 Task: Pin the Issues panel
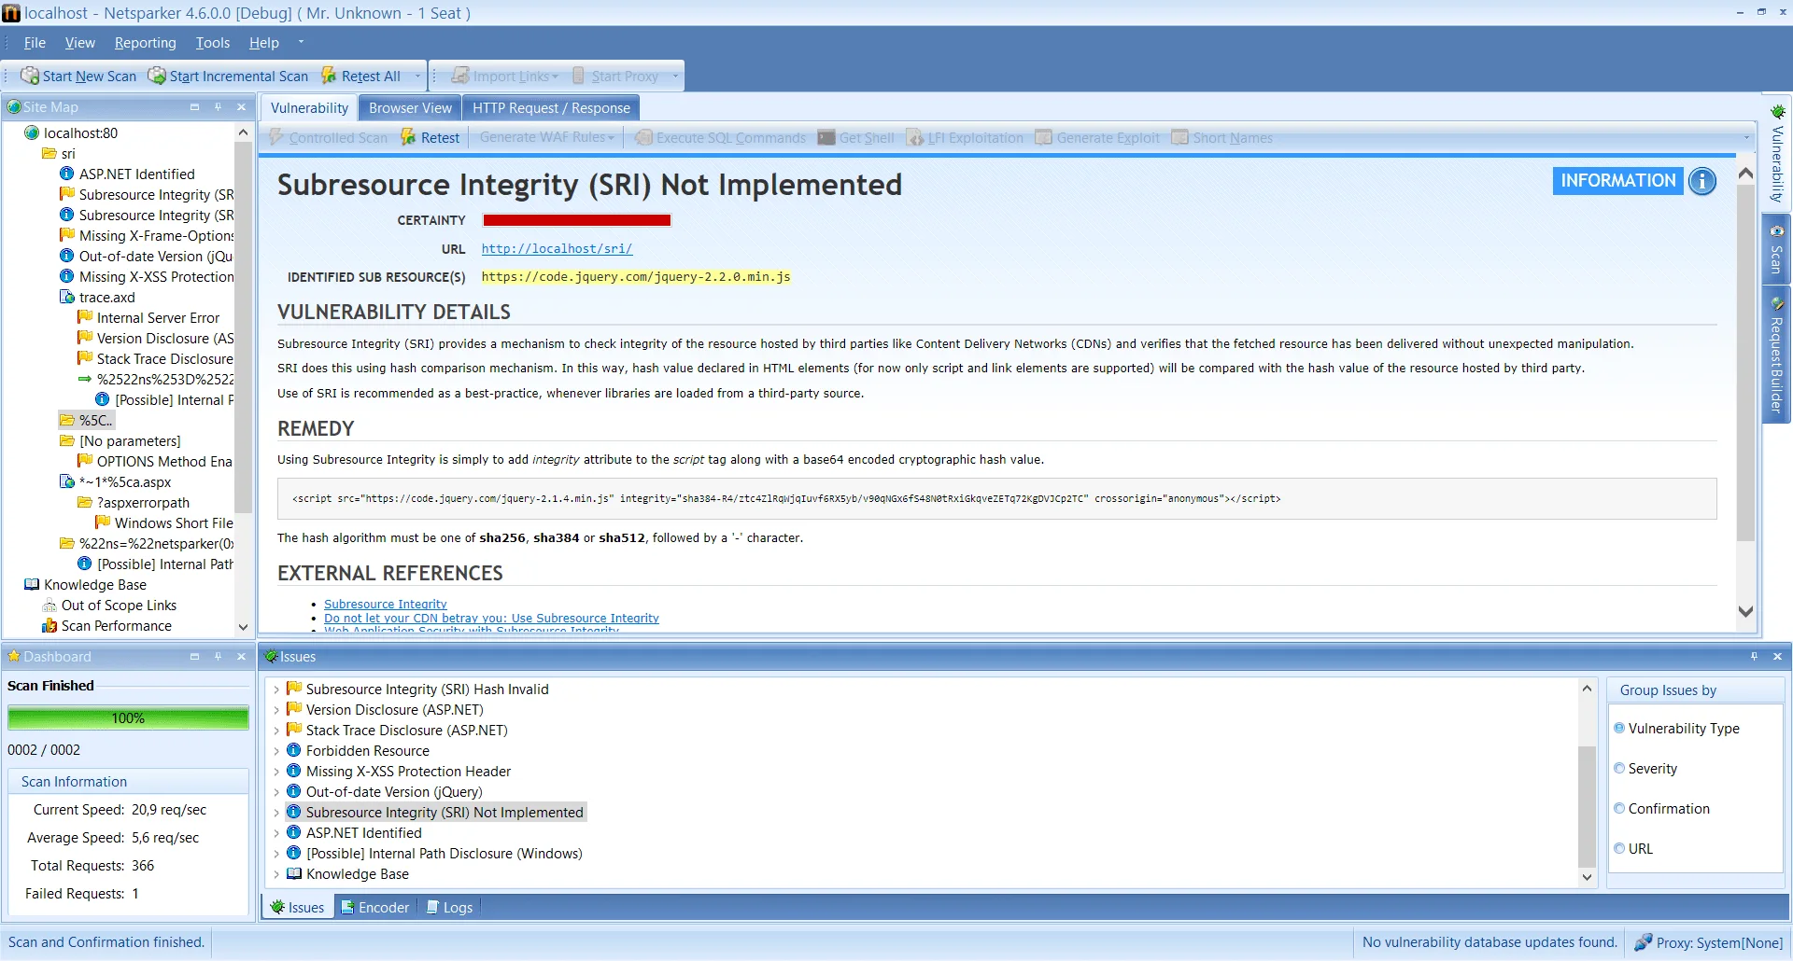(x=1754, y=657)
